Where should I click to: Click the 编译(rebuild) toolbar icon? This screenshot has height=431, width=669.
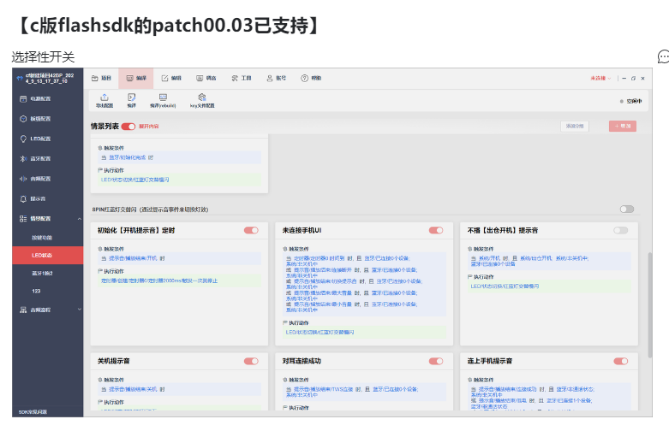tap(163, 97)
